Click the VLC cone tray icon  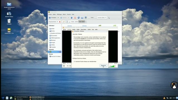point(164,98)
